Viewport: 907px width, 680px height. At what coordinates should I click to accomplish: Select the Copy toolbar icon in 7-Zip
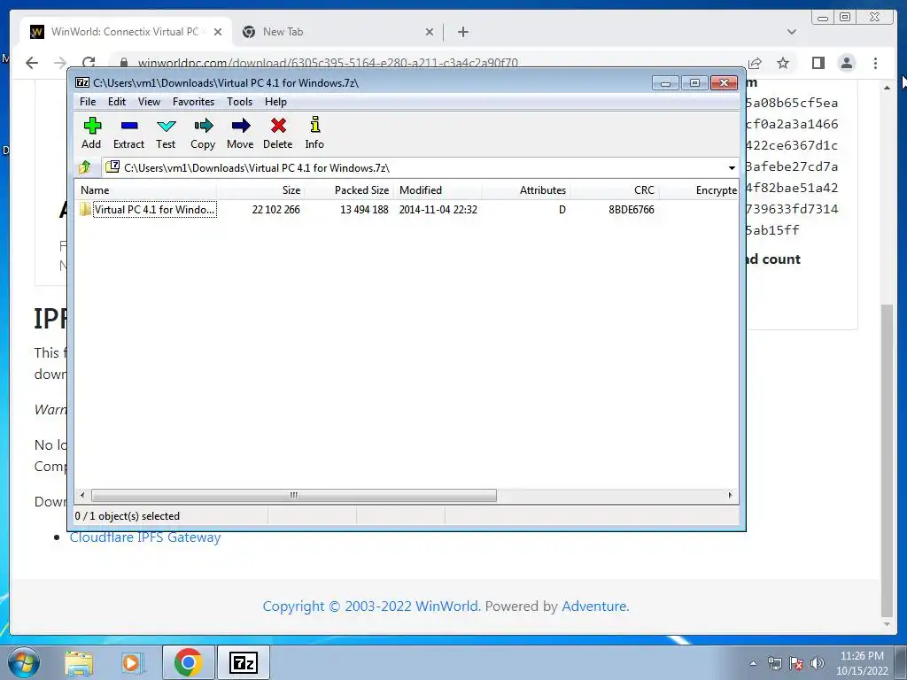pos(203,133)
